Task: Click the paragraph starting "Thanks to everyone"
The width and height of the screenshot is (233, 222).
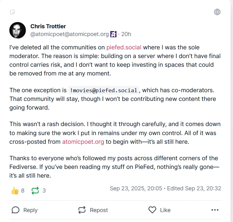Action: 114,167
